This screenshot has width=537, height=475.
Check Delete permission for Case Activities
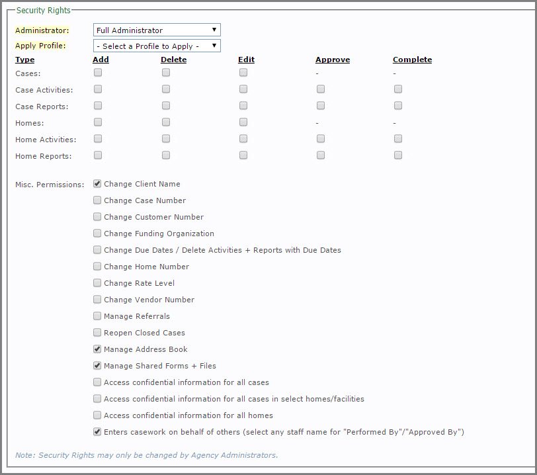pyautogui.click(x=166, y=89)
